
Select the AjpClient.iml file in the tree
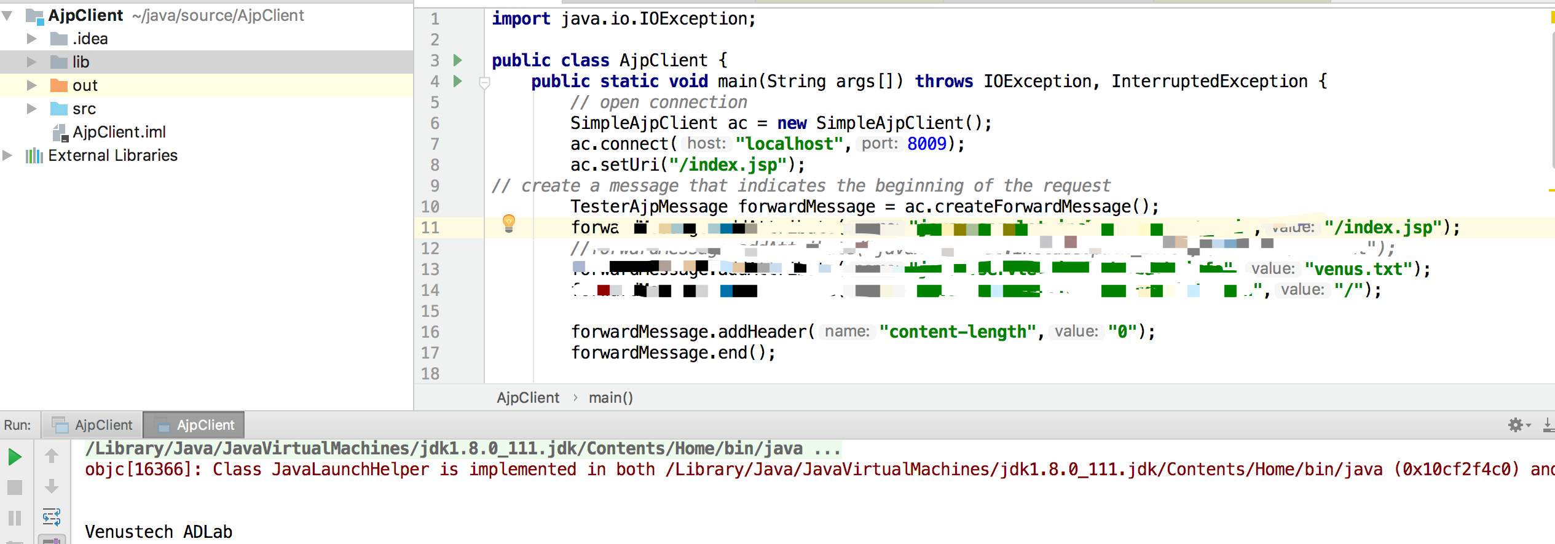pos(119,132)
